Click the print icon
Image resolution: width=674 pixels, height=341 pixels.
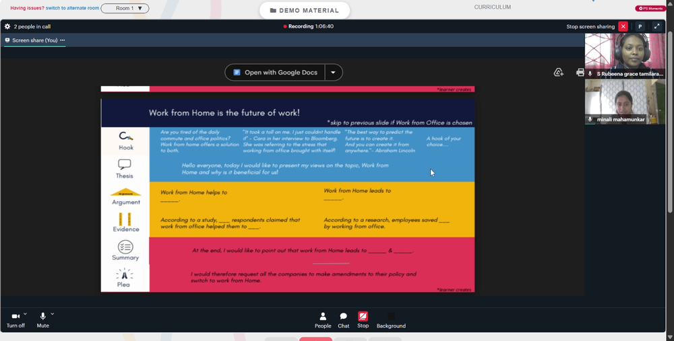[x=580, y=73]
